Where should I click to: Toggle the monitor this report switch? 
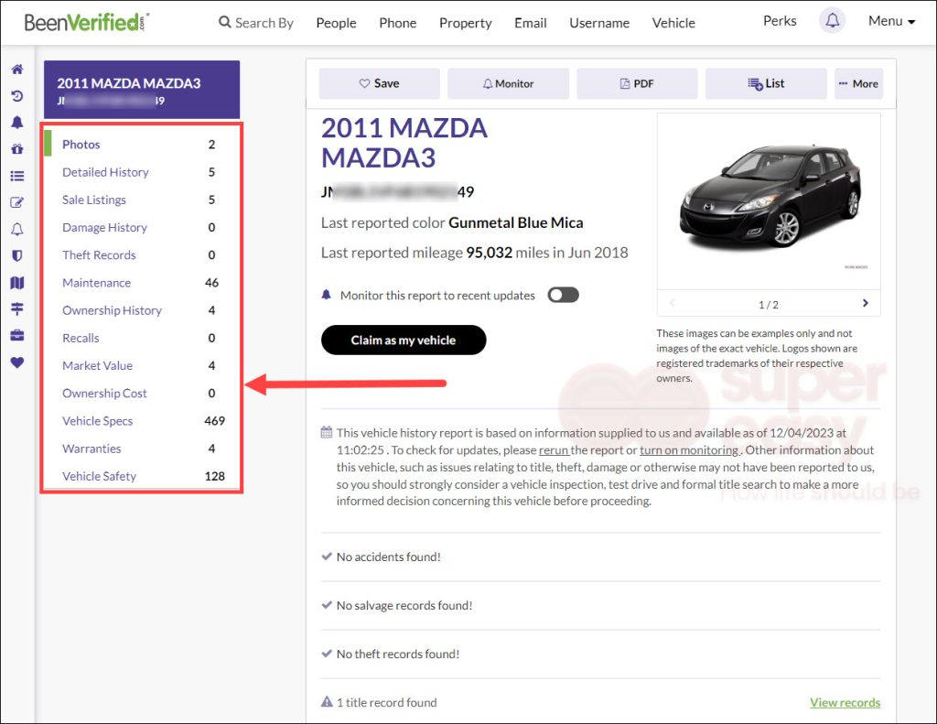tap(563, 296)
